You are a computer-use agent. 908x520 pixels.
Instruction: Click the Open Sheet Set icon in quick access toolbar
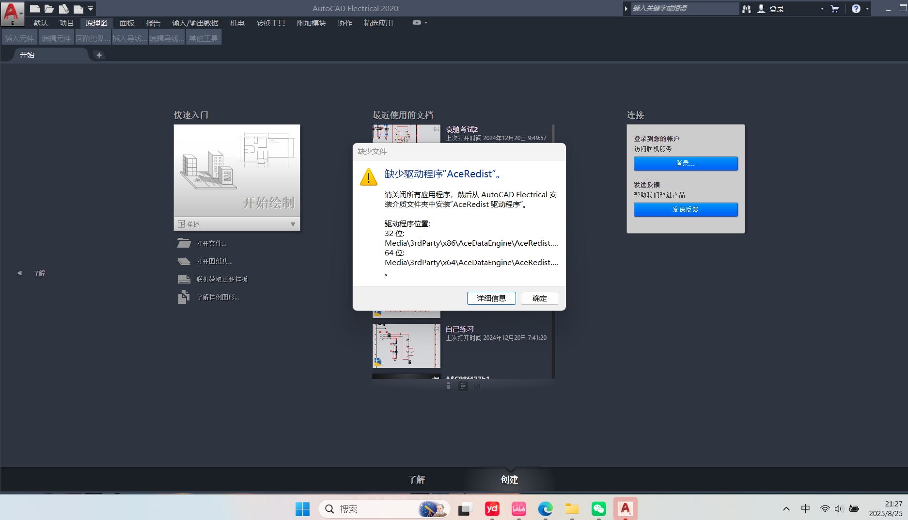click(x=78, y=8)
